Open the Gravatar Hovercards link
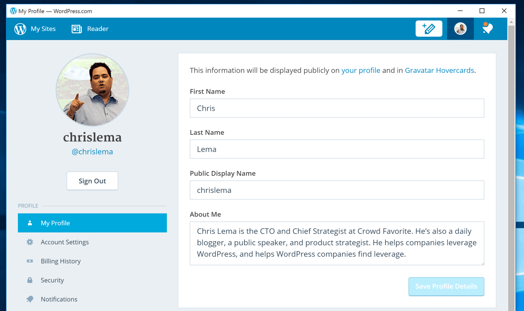The width and height of the screenshot is (524, 311). click(440, 70)
